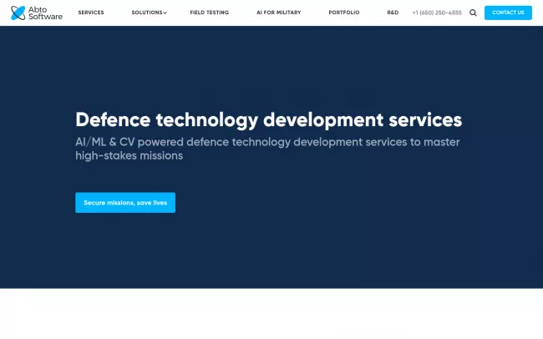
Task: Open the R&D menu item
Action: pos(393,13)
